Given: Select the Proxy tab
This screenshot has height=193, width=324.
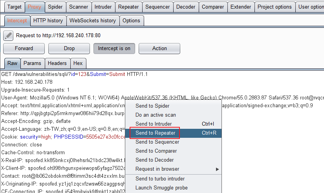Looking at the screenshot, I should (35, 7).
